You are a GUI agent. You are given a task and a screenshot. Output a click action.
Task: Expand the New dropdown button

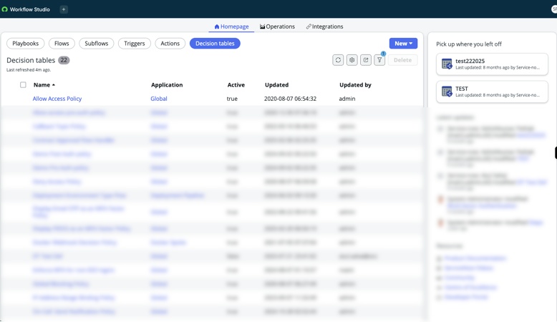coord(403,44)
